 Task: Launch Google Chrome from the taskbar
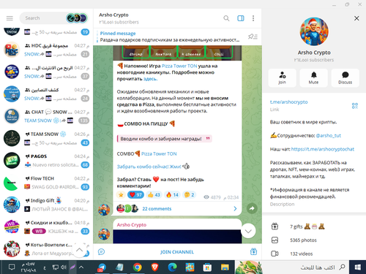click(x=138, y=267)
